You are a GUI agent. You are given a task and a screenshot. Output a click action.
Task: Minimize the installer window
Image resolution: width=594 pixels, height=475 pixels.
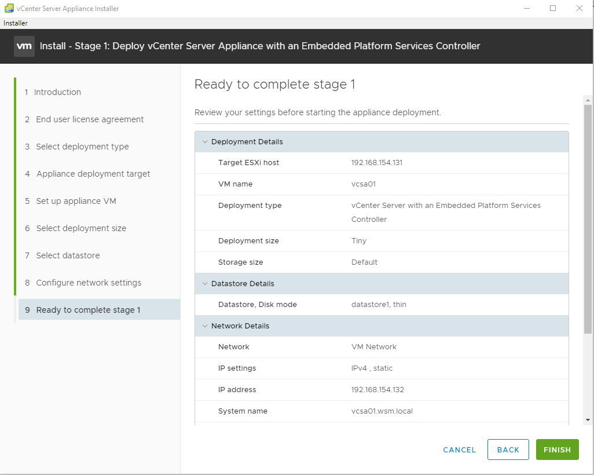click(527, 8)
